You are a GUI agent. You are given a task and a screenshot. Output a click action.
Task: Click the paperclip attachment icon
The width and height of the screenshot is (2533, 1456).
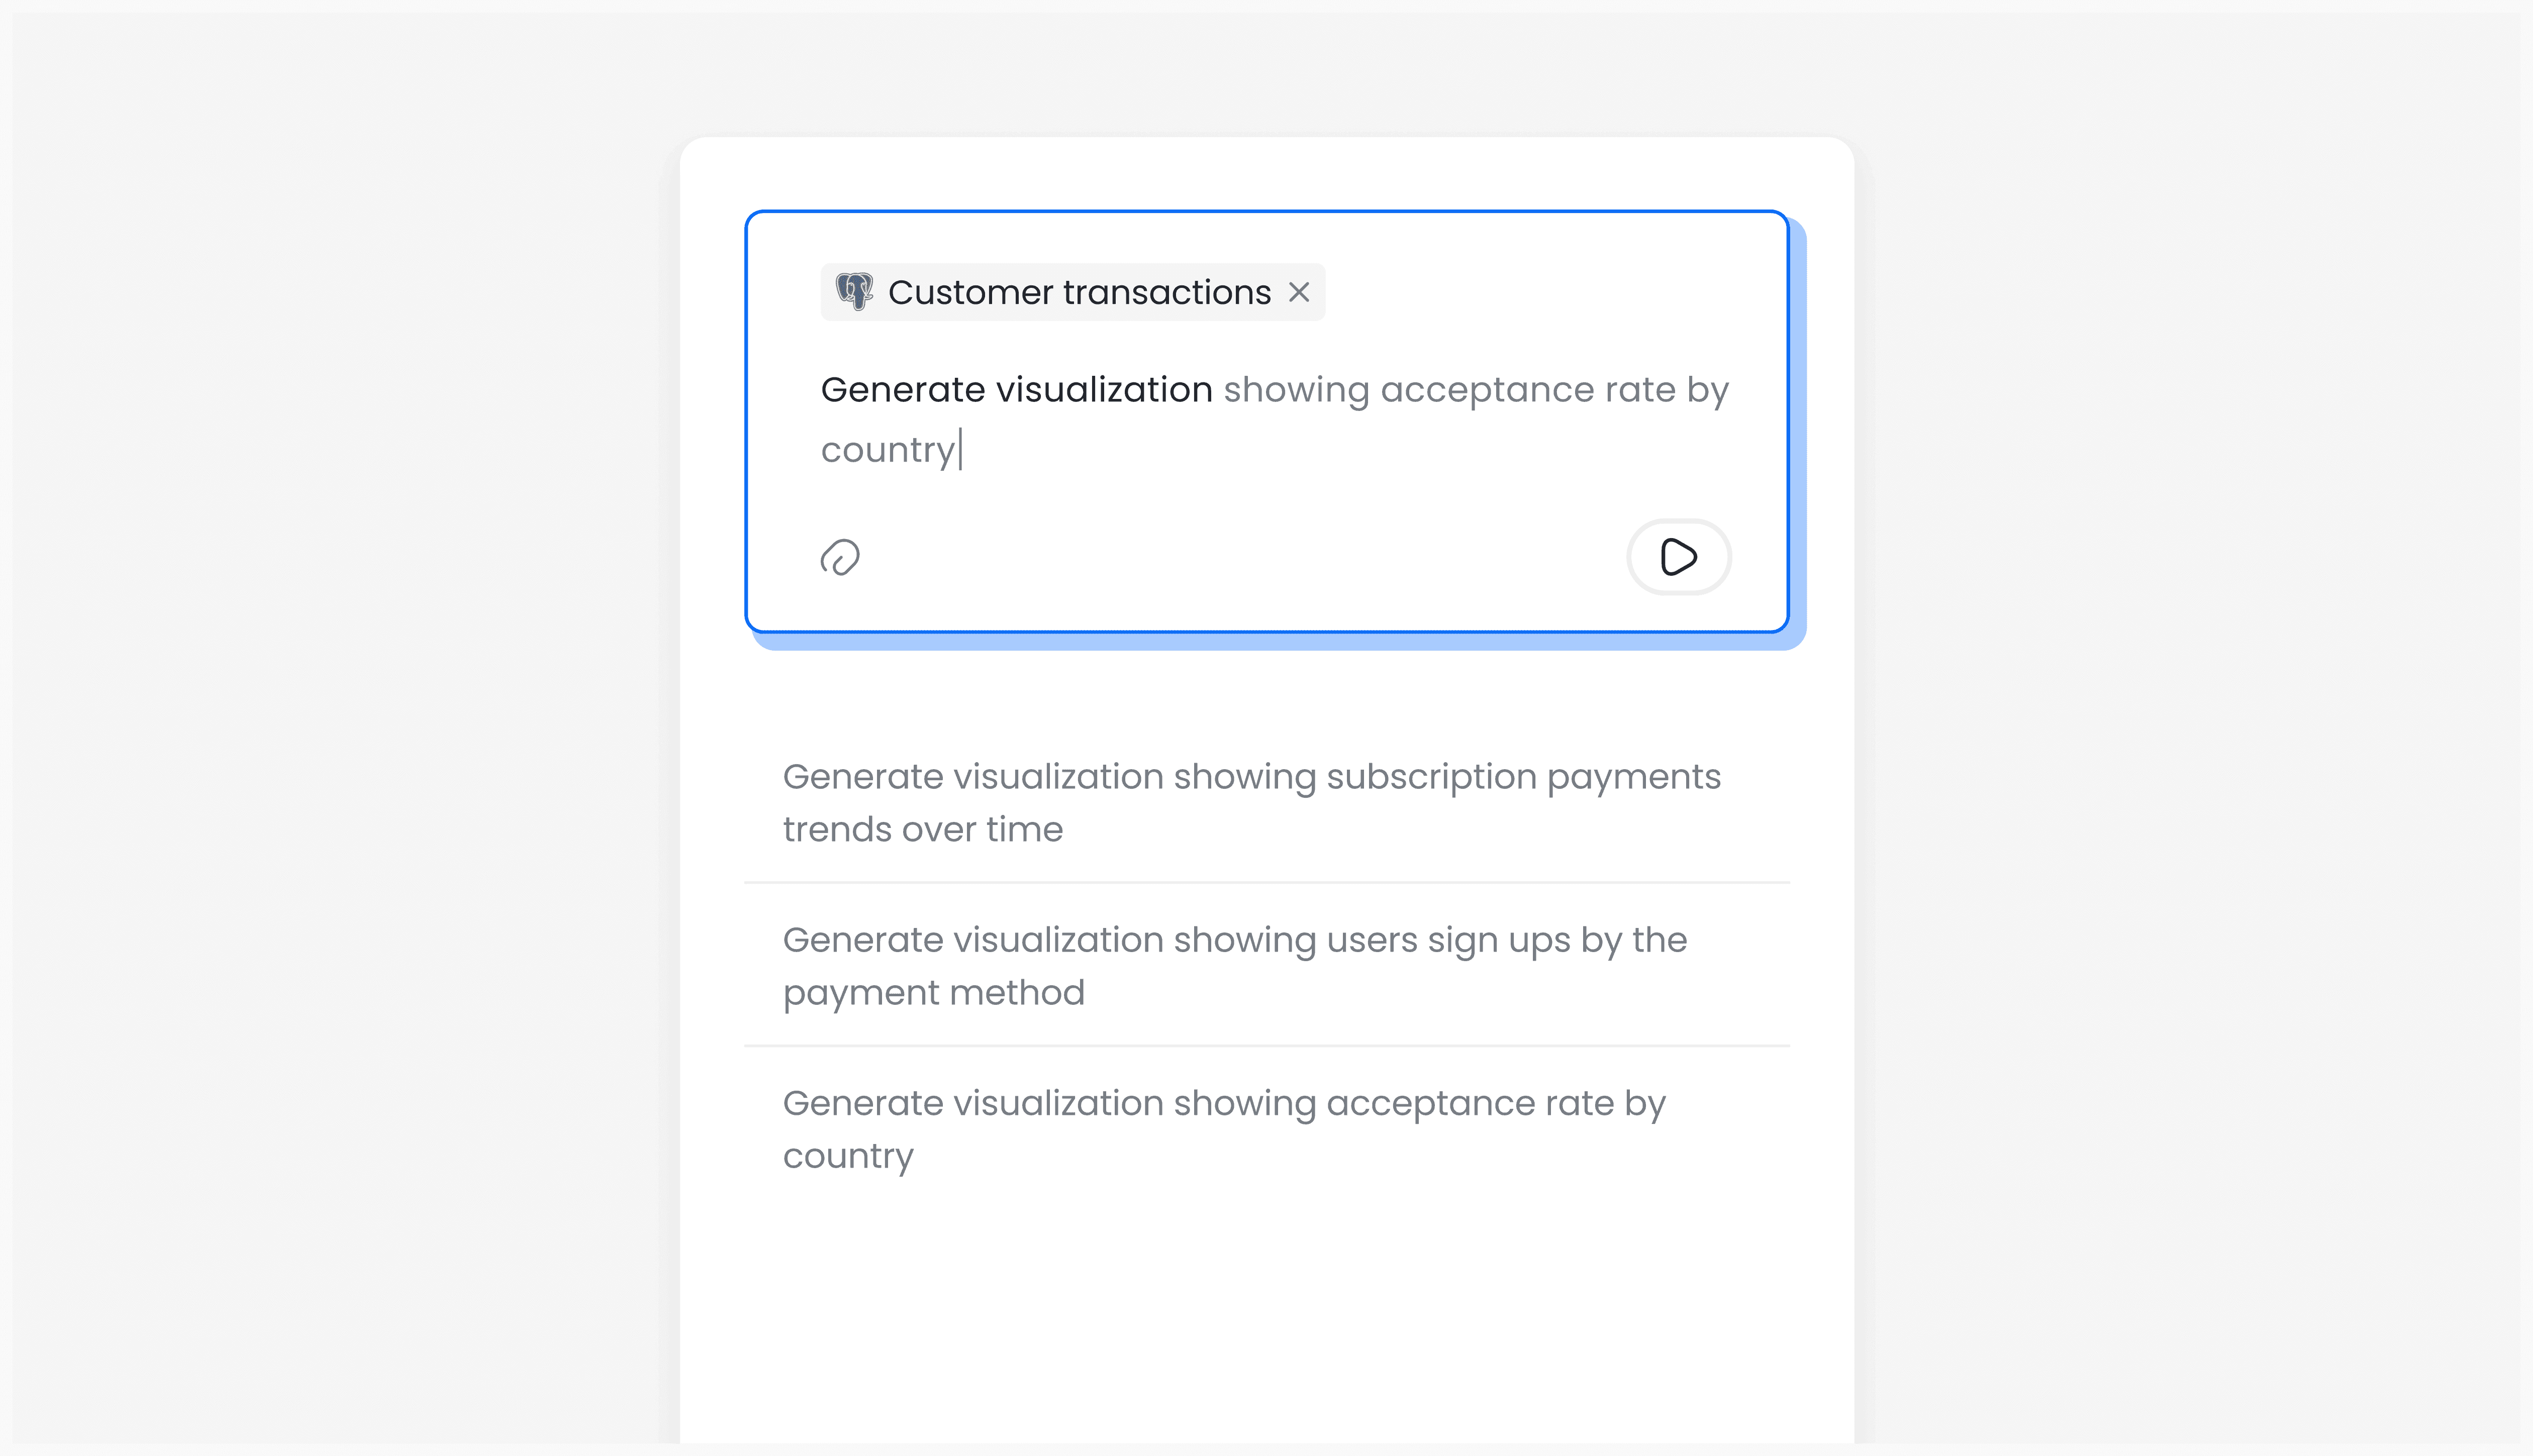(x=841, y=558)
